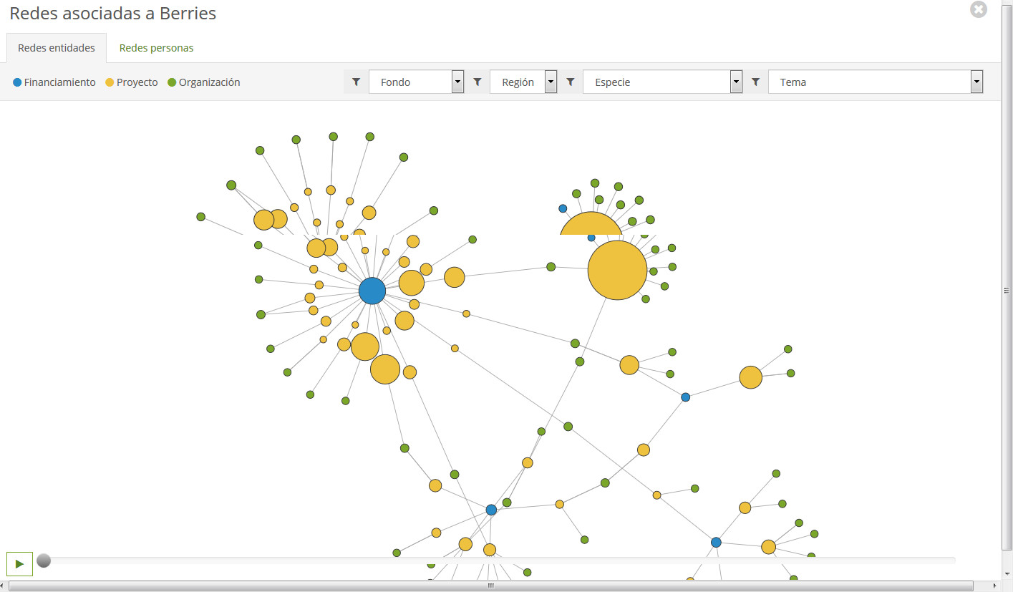Image resolution: width=1013 pixels, height=592 pixels.
Task: Select the Redes entidades tab
Action: click(57, 48)
